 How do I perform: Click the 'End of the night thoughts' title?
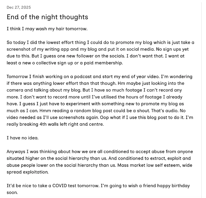tap(47, 17)
